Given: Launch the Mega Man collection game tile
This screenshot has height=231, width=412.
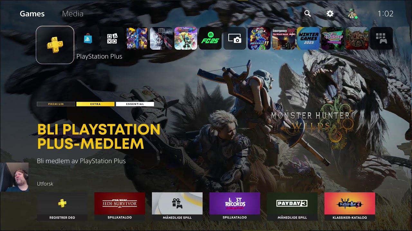Looking at the screenshot, I should tap(137, 38).
